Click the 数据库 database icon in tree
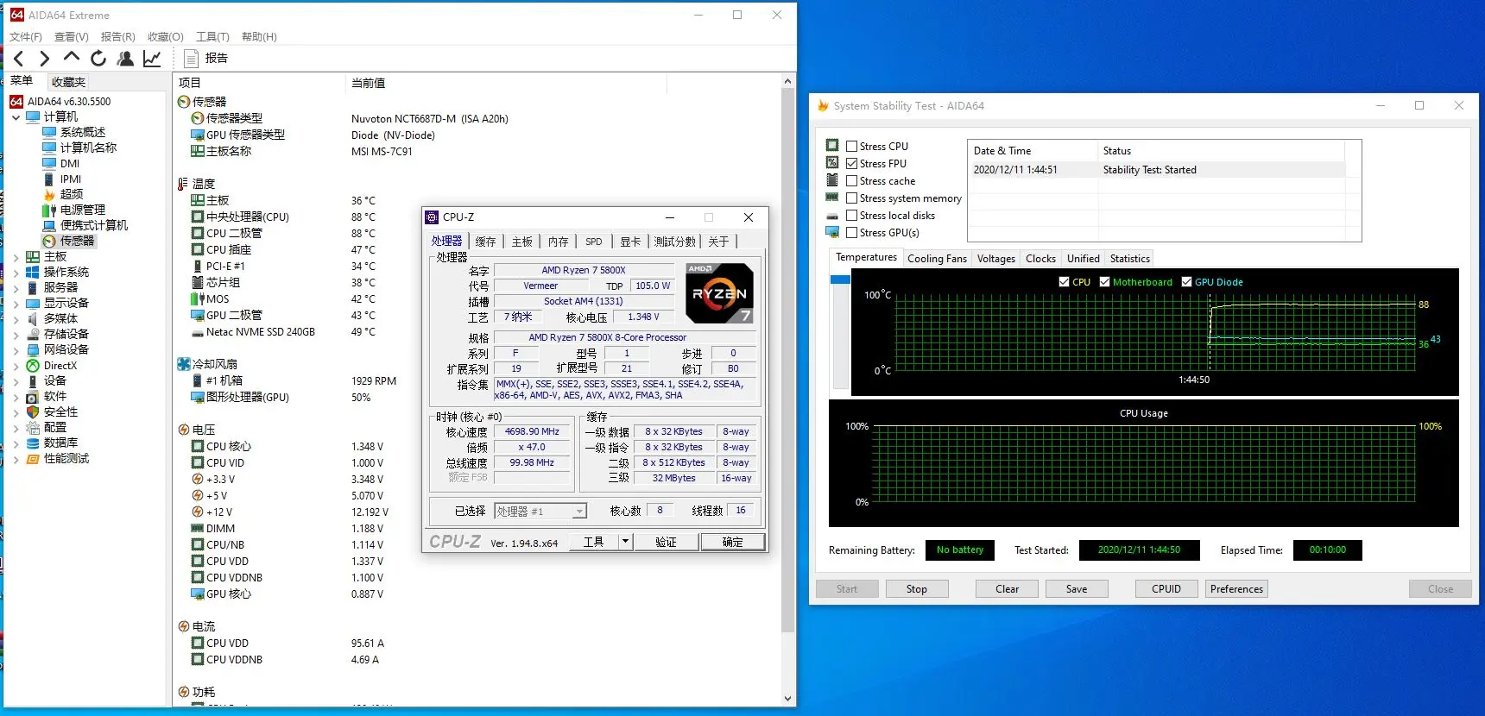Viewport: 1485px width, 716px height. [33, 443]
